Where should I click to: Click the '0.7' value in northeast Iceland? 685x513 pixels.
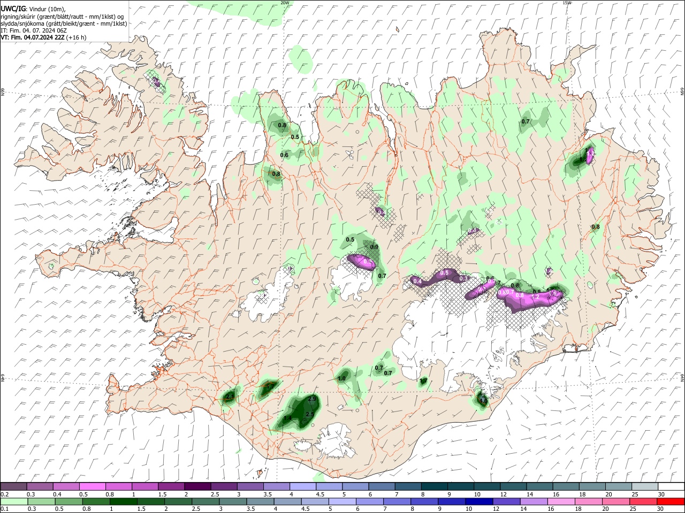click(x=526, y=121)
